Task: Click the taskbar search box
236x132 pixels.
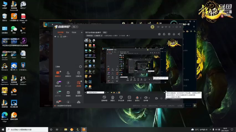Action: point(27,129)
